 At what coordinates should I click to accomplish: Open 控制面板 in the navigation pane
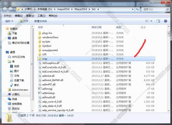[x=17, y=104]
